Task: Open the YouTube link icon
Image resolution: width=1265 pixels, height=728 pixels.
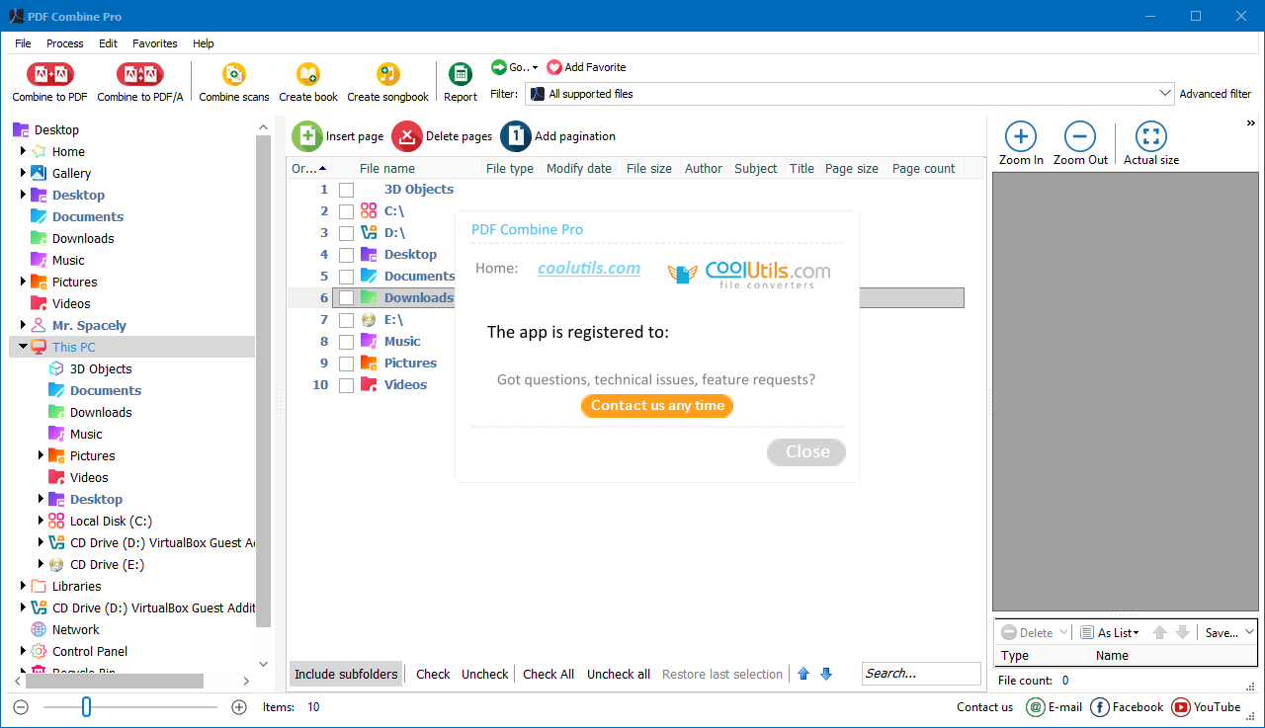Action: point(1181,707)
